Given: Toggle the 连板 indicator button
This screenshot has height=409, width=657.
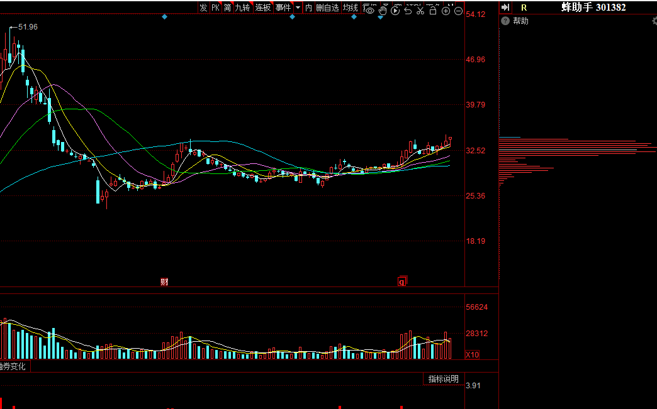Looking at the screenshot, I should pyautogui.click(x=263, y=8).
